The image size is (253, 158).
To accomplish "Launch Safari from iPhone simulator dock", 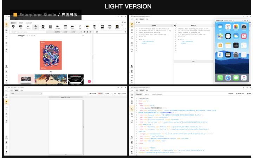I will point(228,78).
